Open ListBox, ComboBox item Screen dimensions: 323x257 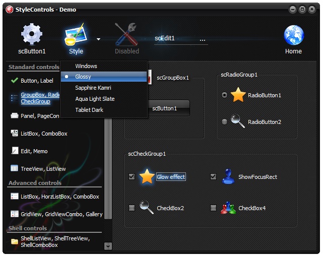point(44,134)
